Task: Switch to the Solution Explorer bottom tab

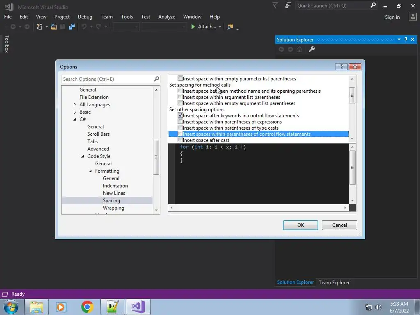Action: point(295,282)
